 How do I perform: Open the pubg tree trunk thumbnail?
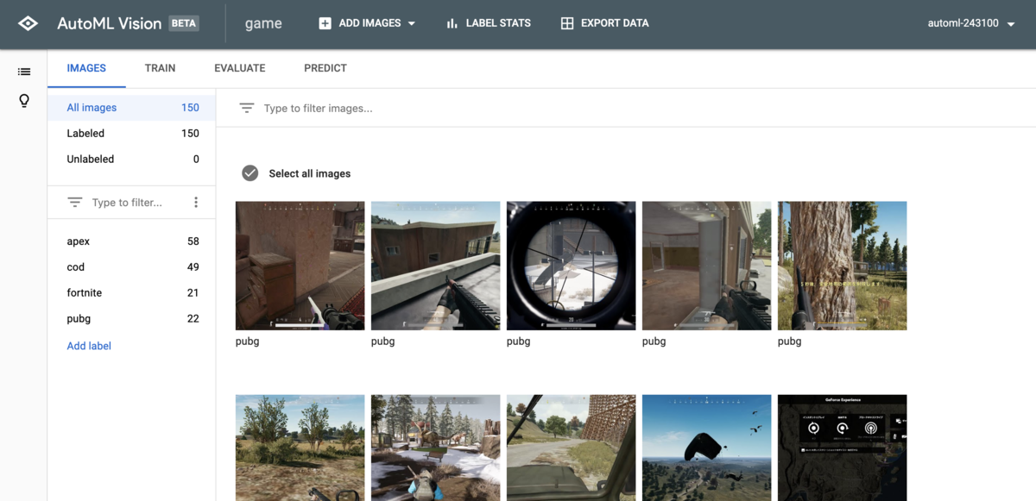pyautogui.click(x=843, y=266)
